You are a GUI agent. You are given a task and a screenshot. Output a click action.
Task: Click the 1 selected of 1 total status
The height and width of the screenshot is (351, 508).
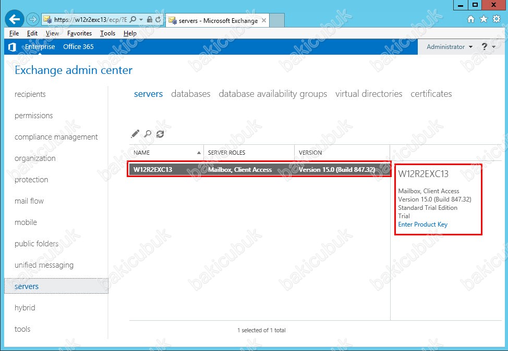tap(261, 330)
